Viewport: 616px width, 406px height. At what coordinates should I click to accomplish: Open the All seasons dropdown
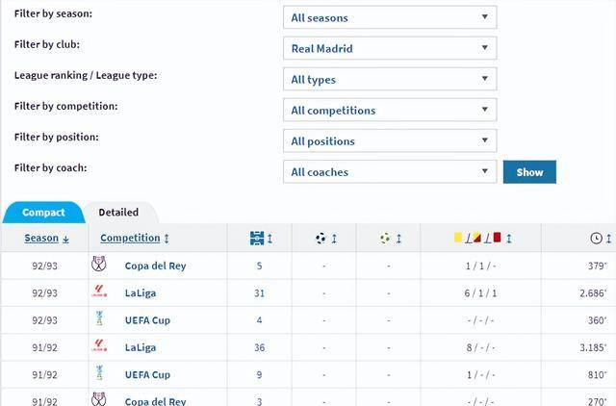tap(390, 17)
